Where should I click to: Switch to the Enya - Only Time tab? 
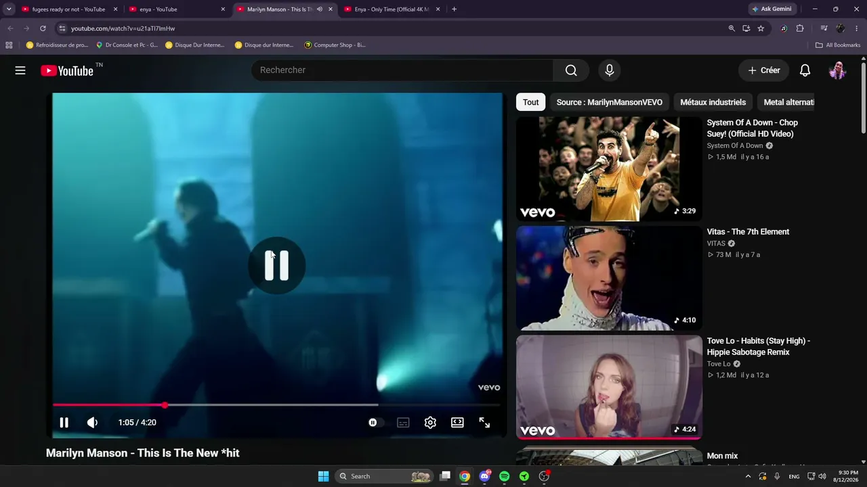(x=392, y=9)
